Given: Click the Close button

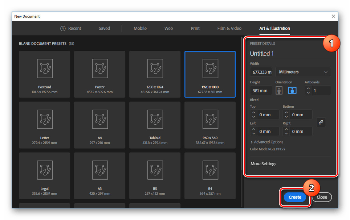Looking at the screenshot, I should (322, 197).
